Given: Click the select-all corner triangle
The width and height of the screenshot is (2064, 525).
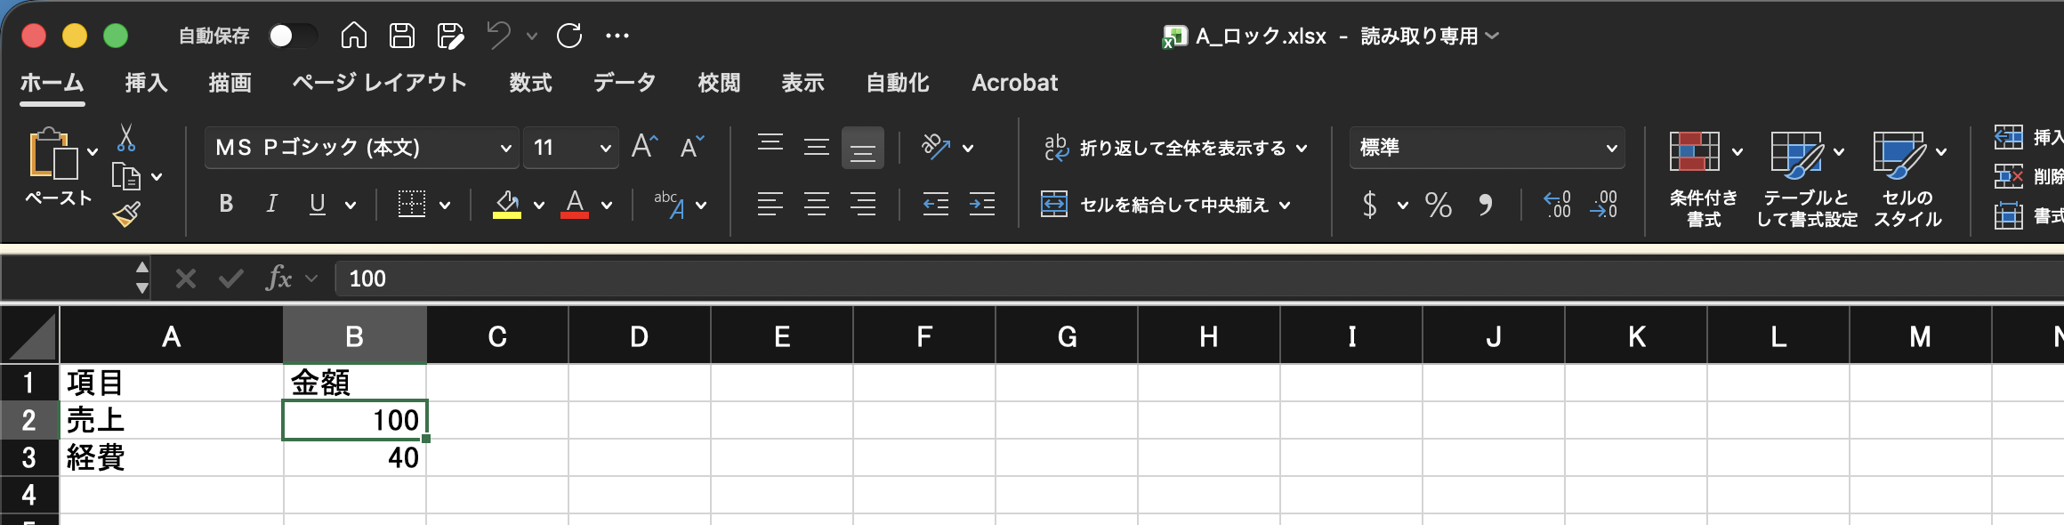Looking at the screenshot, I should 29,335.
